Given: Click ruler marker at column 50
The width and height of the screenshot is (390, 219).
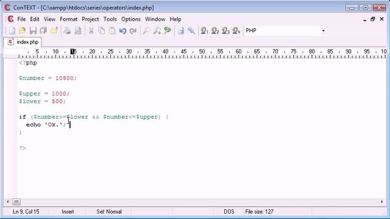Looking at the screenshot, I should 202,51.
